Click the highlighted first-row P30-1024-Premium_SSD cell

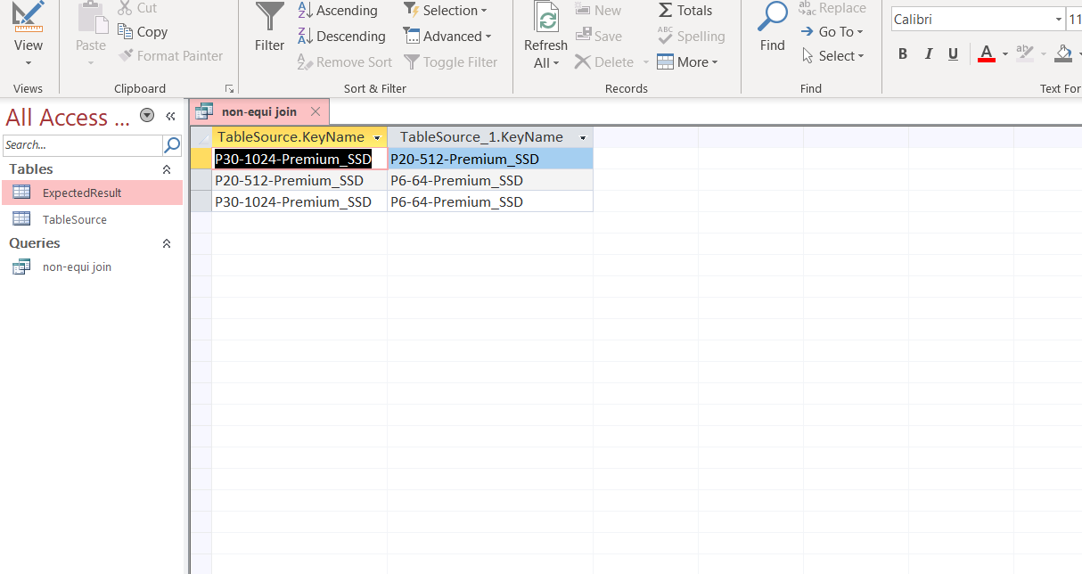click(299, 159)
